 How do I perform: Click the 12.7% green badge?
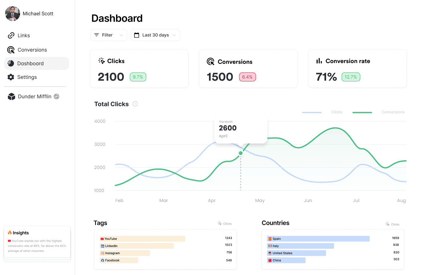click(x=351, y=77)
